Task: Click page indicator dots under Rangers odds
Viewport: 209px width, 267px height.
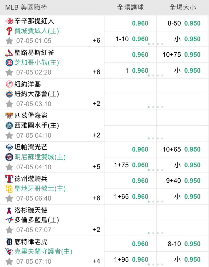Action: 155,202
